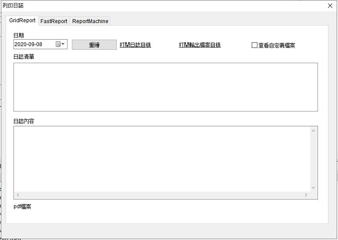
Task: Click the log content scroll left arrow
Action: click(x=18, y=195)
